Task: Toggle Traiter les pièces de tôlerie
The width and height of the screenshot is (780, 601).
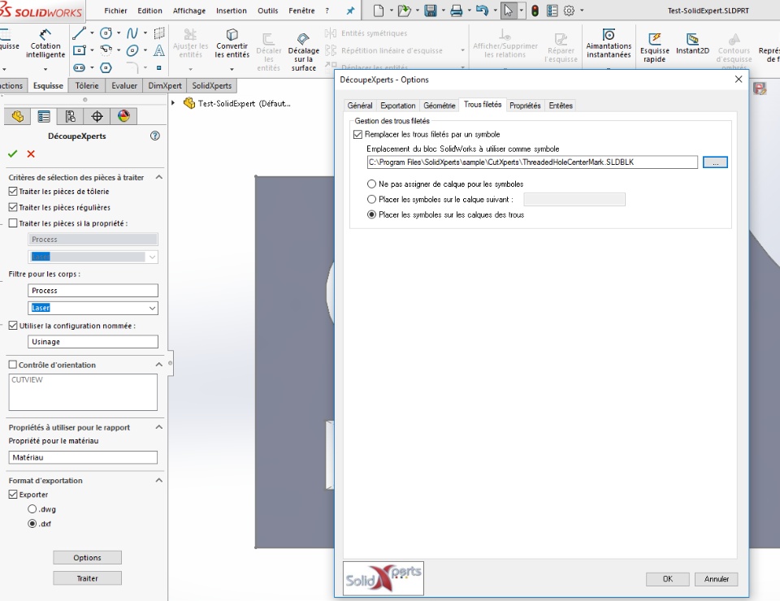Action: pos(13,192)
